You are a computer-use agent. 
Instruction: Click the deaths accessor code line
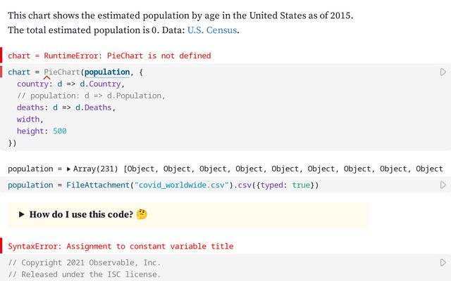point(66,107)
